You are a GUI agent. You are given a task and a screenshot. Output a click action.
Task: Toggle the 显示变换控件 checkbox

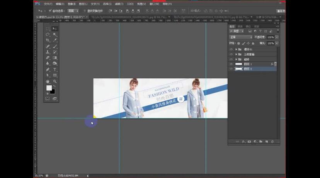point(85,11)
